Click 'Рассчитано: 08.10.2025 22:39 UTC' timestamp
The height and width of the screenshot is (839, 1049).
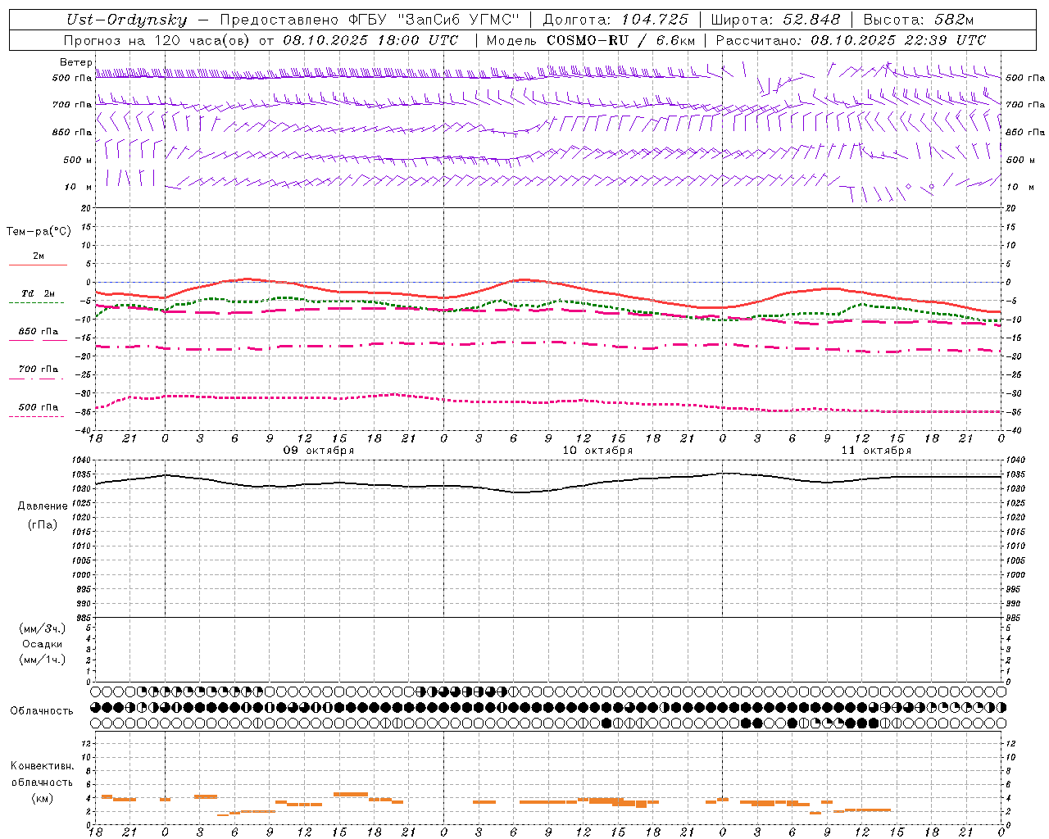pyautogui.click(x=851, y=40)
